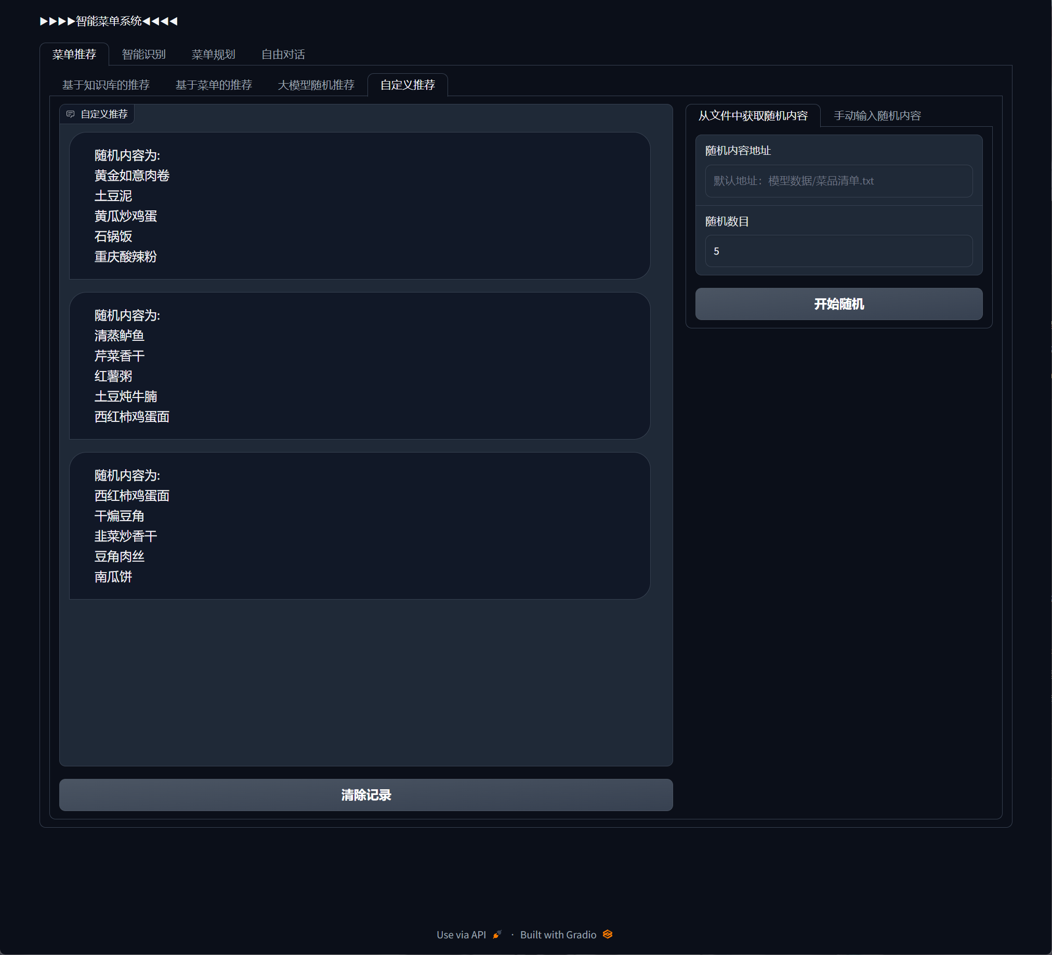Switch to the 智能识别 tab
Viewport: 1052px width, 955px height.
click(x=143, y=54)
